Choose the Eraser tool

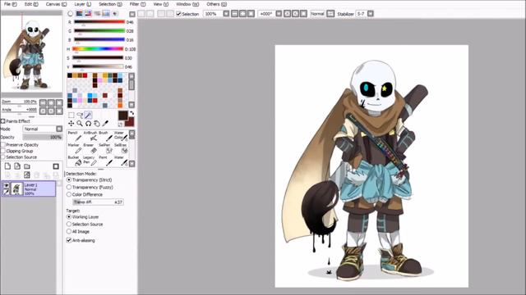pos(90,148)
